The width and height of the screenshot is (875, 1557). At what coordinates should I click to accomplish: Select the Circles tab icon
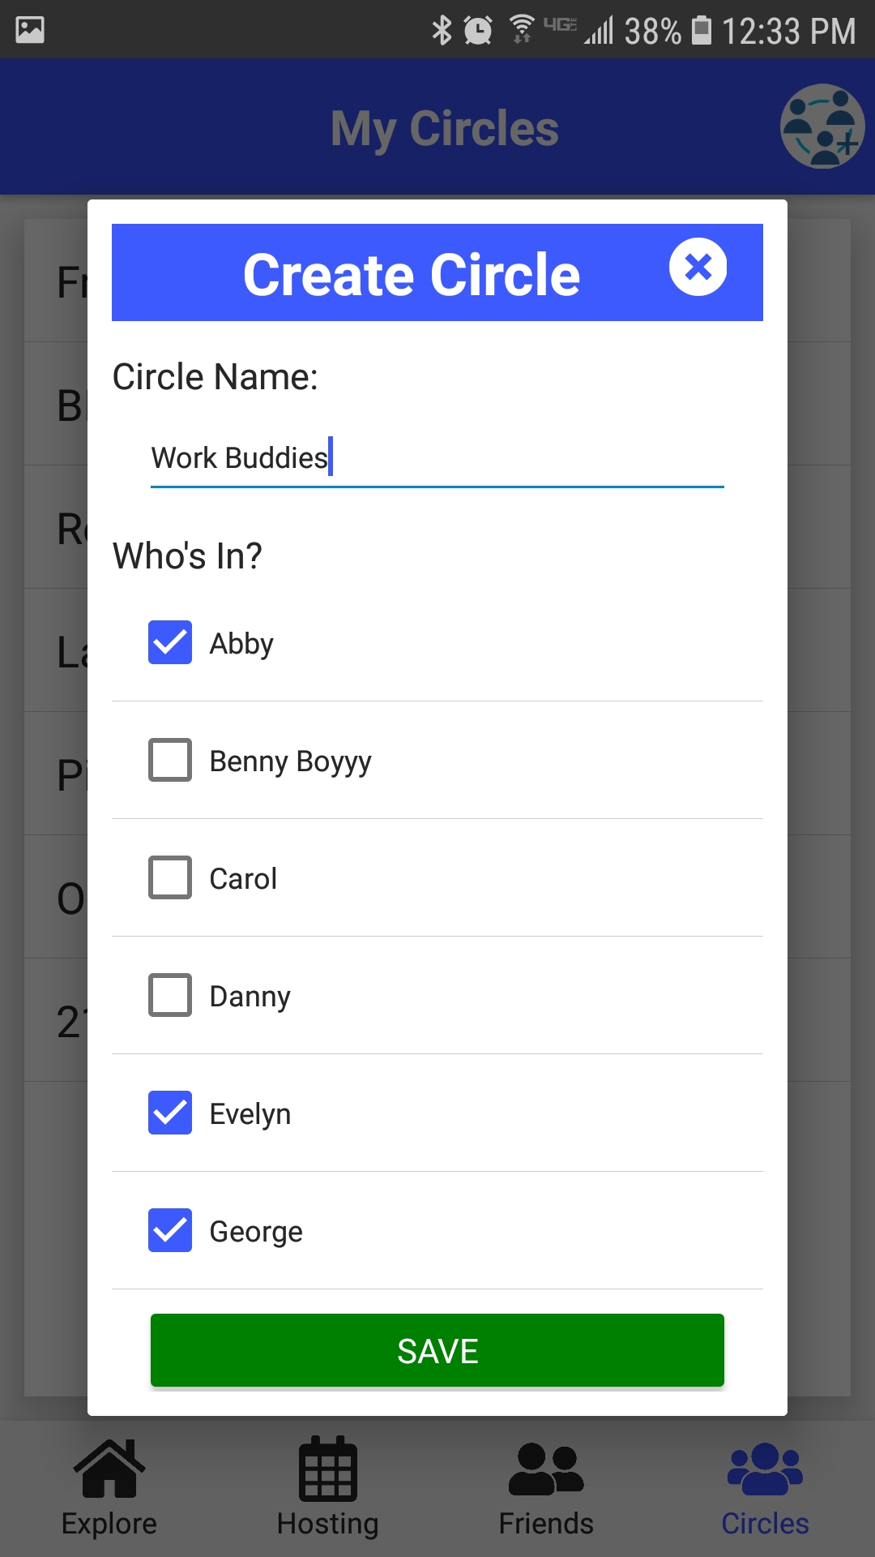tap(765, 1469)
